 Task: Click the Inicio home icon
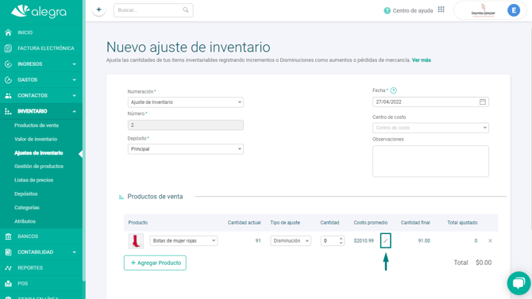pyautogui.click(x=8, y=33)
